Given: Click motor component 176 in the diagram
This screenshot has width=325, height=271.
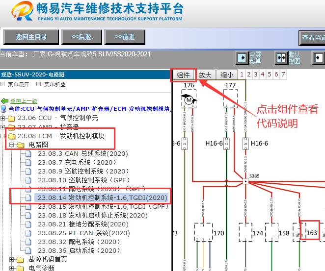Looking at the screenshot, I should tap(189, 99).
